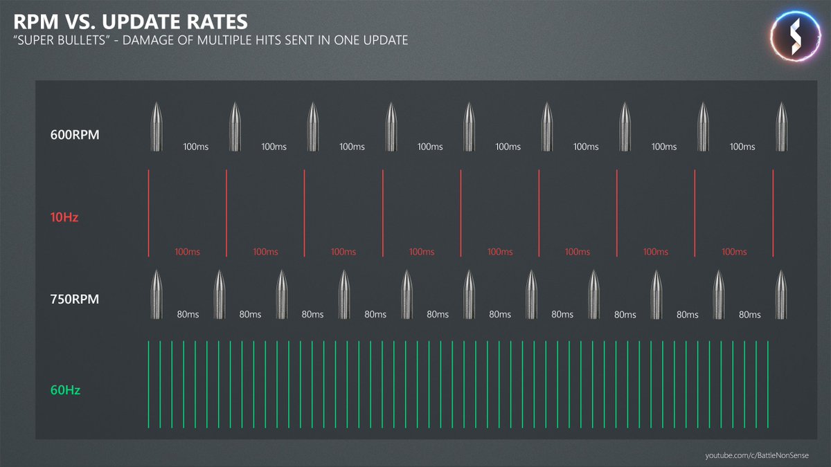831x467 pixels.
Task: Click the first white 100ms label after 600RPM
Action: pyautogui.click(x=196, y=147)
